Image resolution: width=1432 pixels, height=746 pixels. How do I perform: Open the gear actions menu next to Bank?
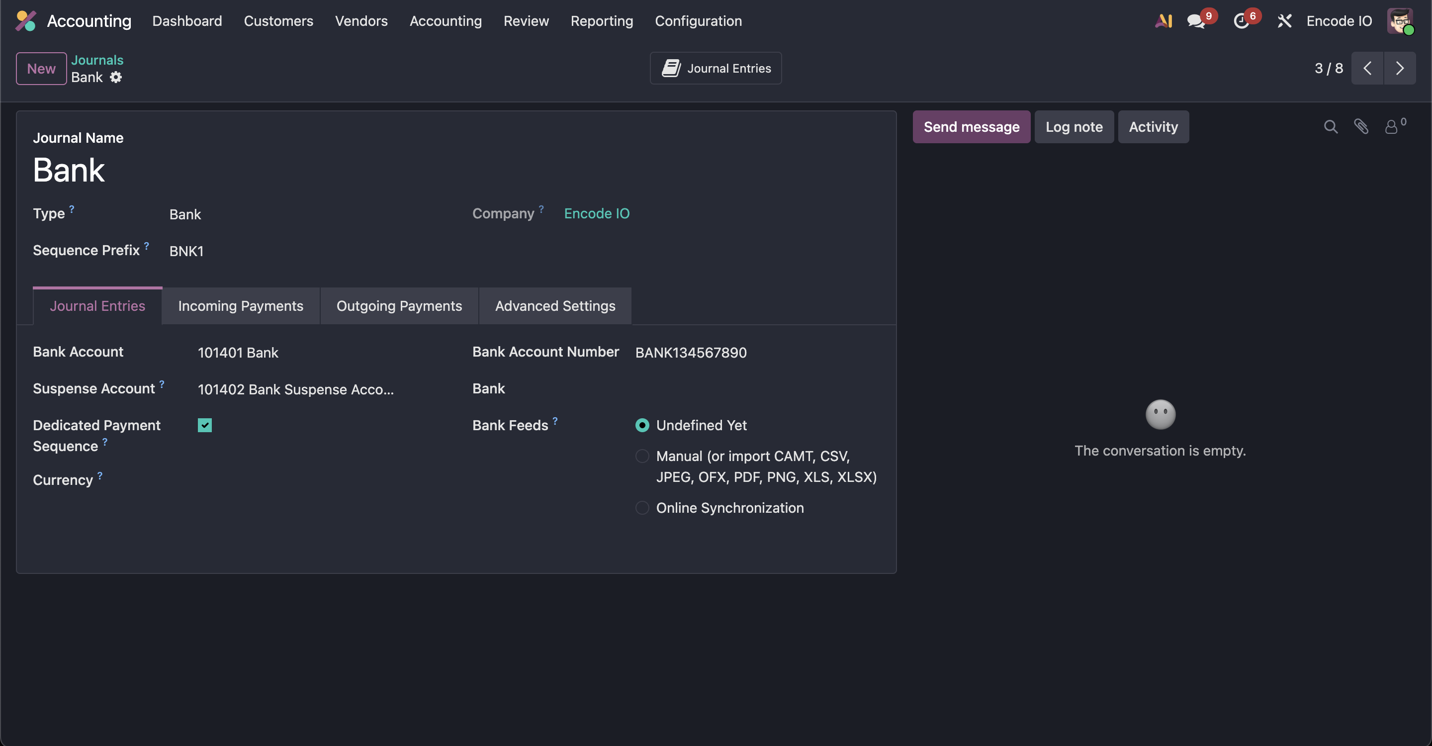116,77
